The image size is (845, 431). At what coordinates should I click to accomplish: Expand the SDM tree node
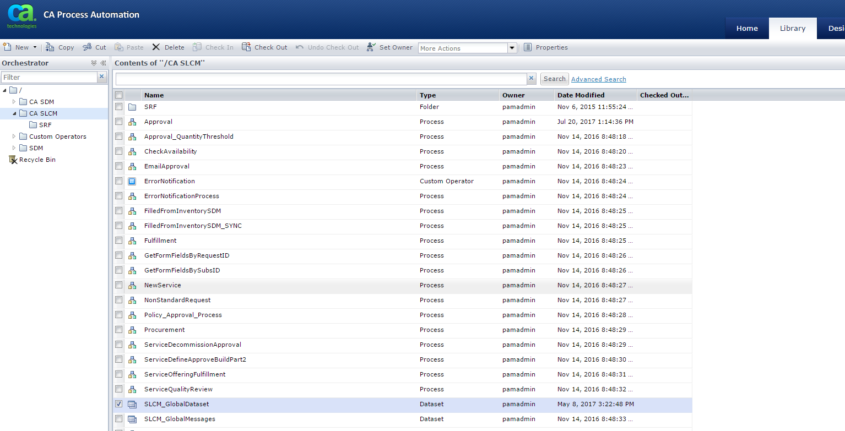point(14,148)
